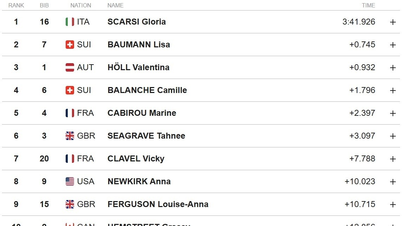The width and height of the screenshot is (402, 226).
Task: Expand Tahnee Seagrave's row with plus
Action: tap(393, 136)
